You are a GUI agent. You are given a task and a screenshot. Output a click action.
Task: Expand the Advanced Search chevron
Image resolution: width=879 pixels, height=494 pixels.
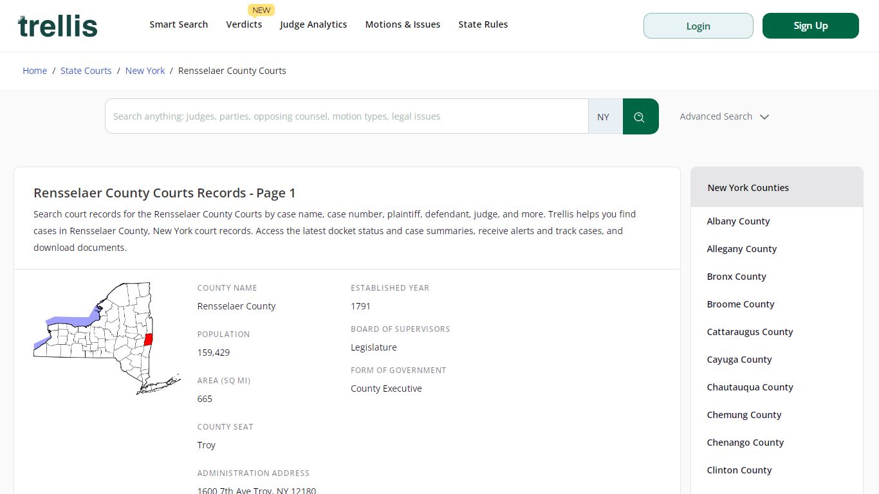click(764, 117)
